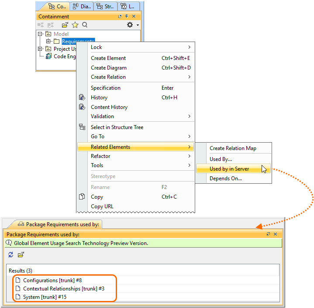Open the Containment gear options

pyautogui.click(x=130, y=25)
